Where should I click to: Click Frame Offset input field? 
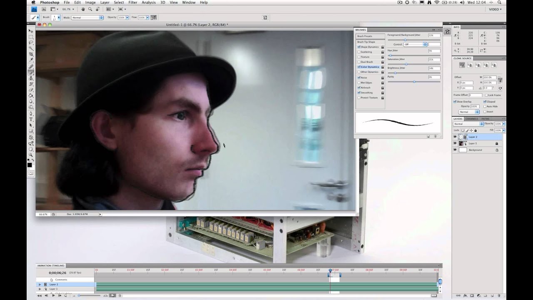tap(476, 95)
